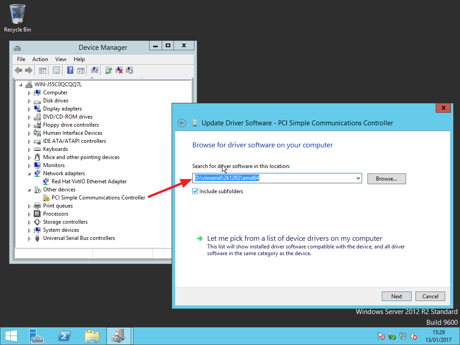Expand the Computer node

29,93
